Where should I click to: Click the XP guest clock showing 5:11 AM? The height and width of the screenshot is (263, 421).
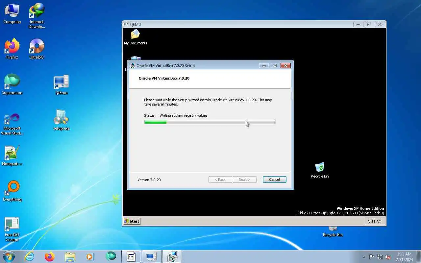(375, 221)
